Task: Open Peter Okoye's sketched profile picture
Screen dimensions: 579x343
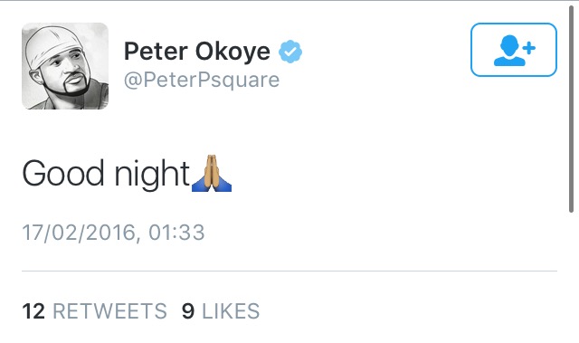Action: (x=65, y=66)
